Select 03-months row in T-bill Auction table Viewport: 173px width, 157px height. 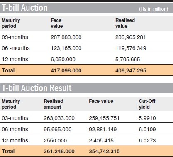86,37
